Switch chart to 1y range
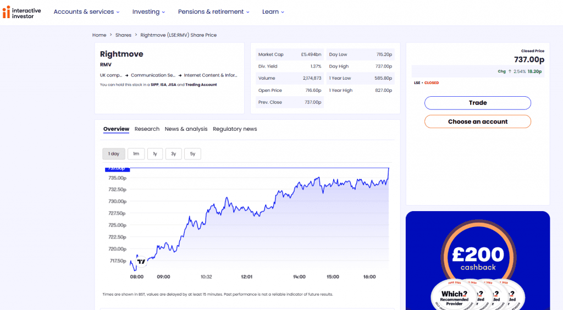Viewport: 563px width, 310px height. click(x=155, y=154)
